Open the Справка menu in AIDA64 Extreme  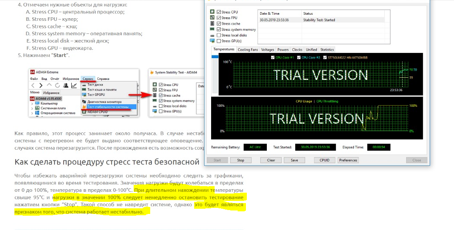pyautogui.click(x=103, y=79)
